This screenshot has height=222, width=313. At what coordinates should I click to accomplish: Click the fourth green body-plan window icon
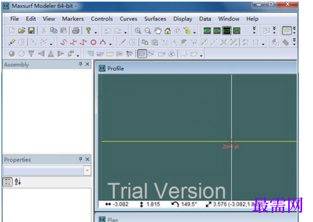(x=237, y=31)
